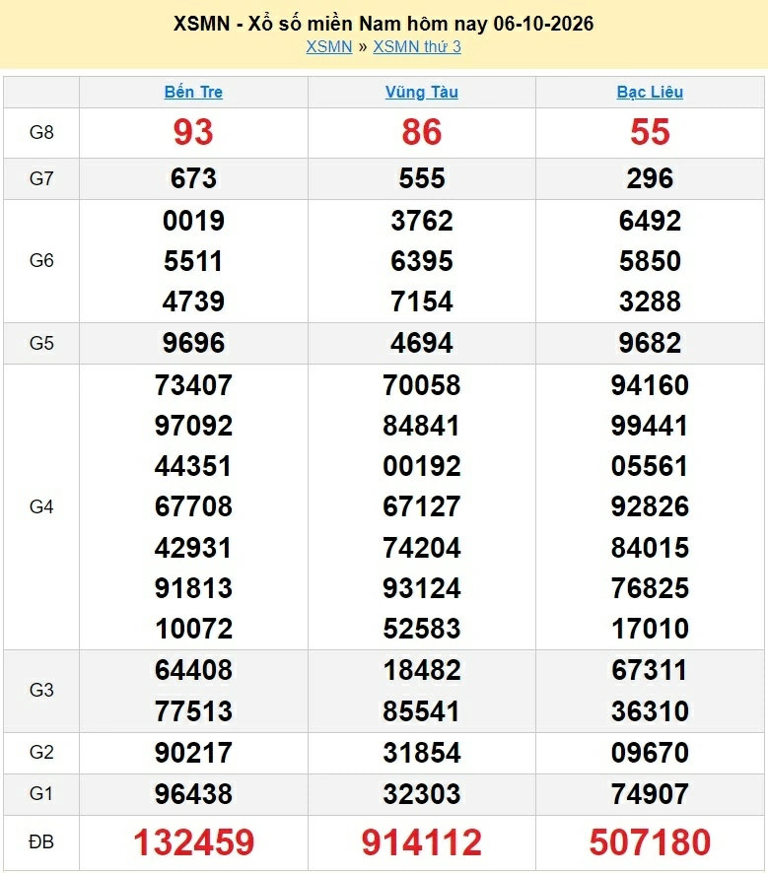Open the Bạc Liêu province link
Screen dimensions: 768x873
[x=650, y=92]
